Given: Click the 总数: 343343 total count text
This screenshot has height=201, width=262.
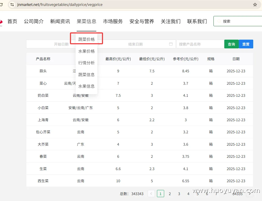Looking at the screenshot, I should [x=132, y=194].
